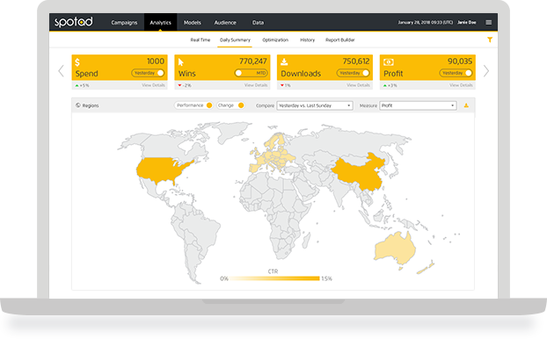Select New Zealand on the map
Screen dimensions: 547x339
click(426, 268)
